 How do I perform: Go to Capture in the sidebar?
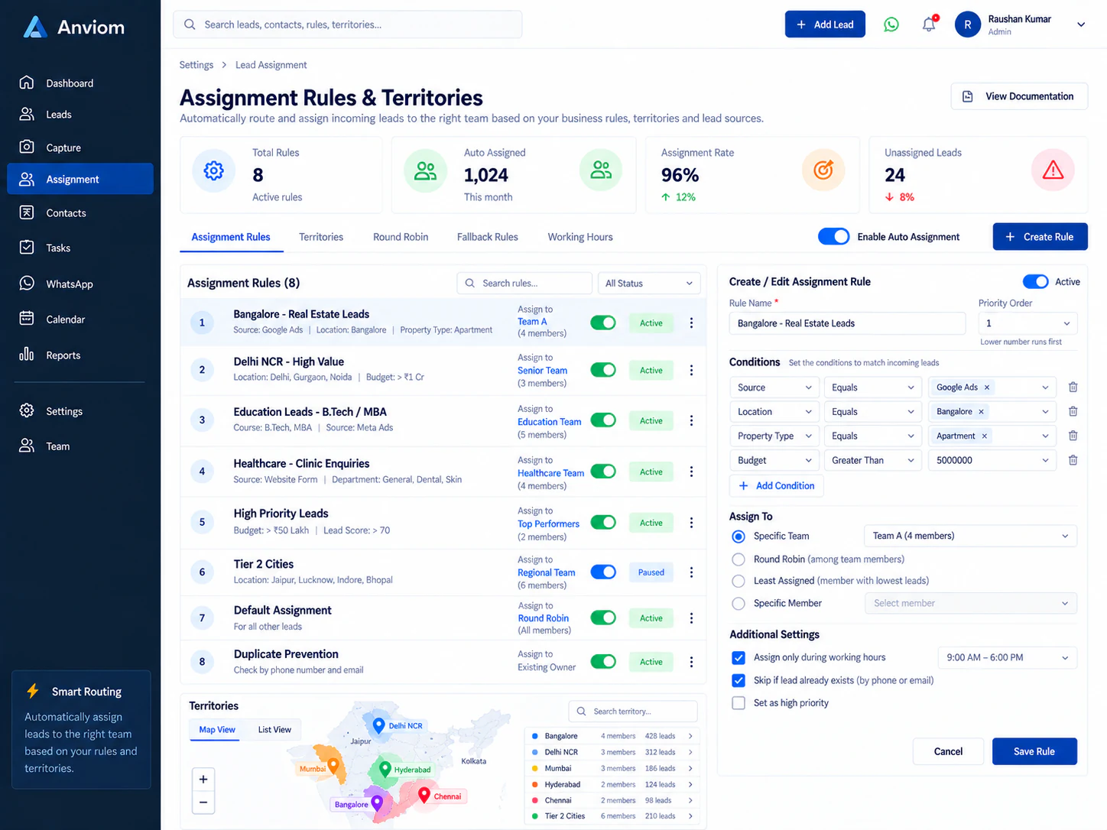coord(80,148)
